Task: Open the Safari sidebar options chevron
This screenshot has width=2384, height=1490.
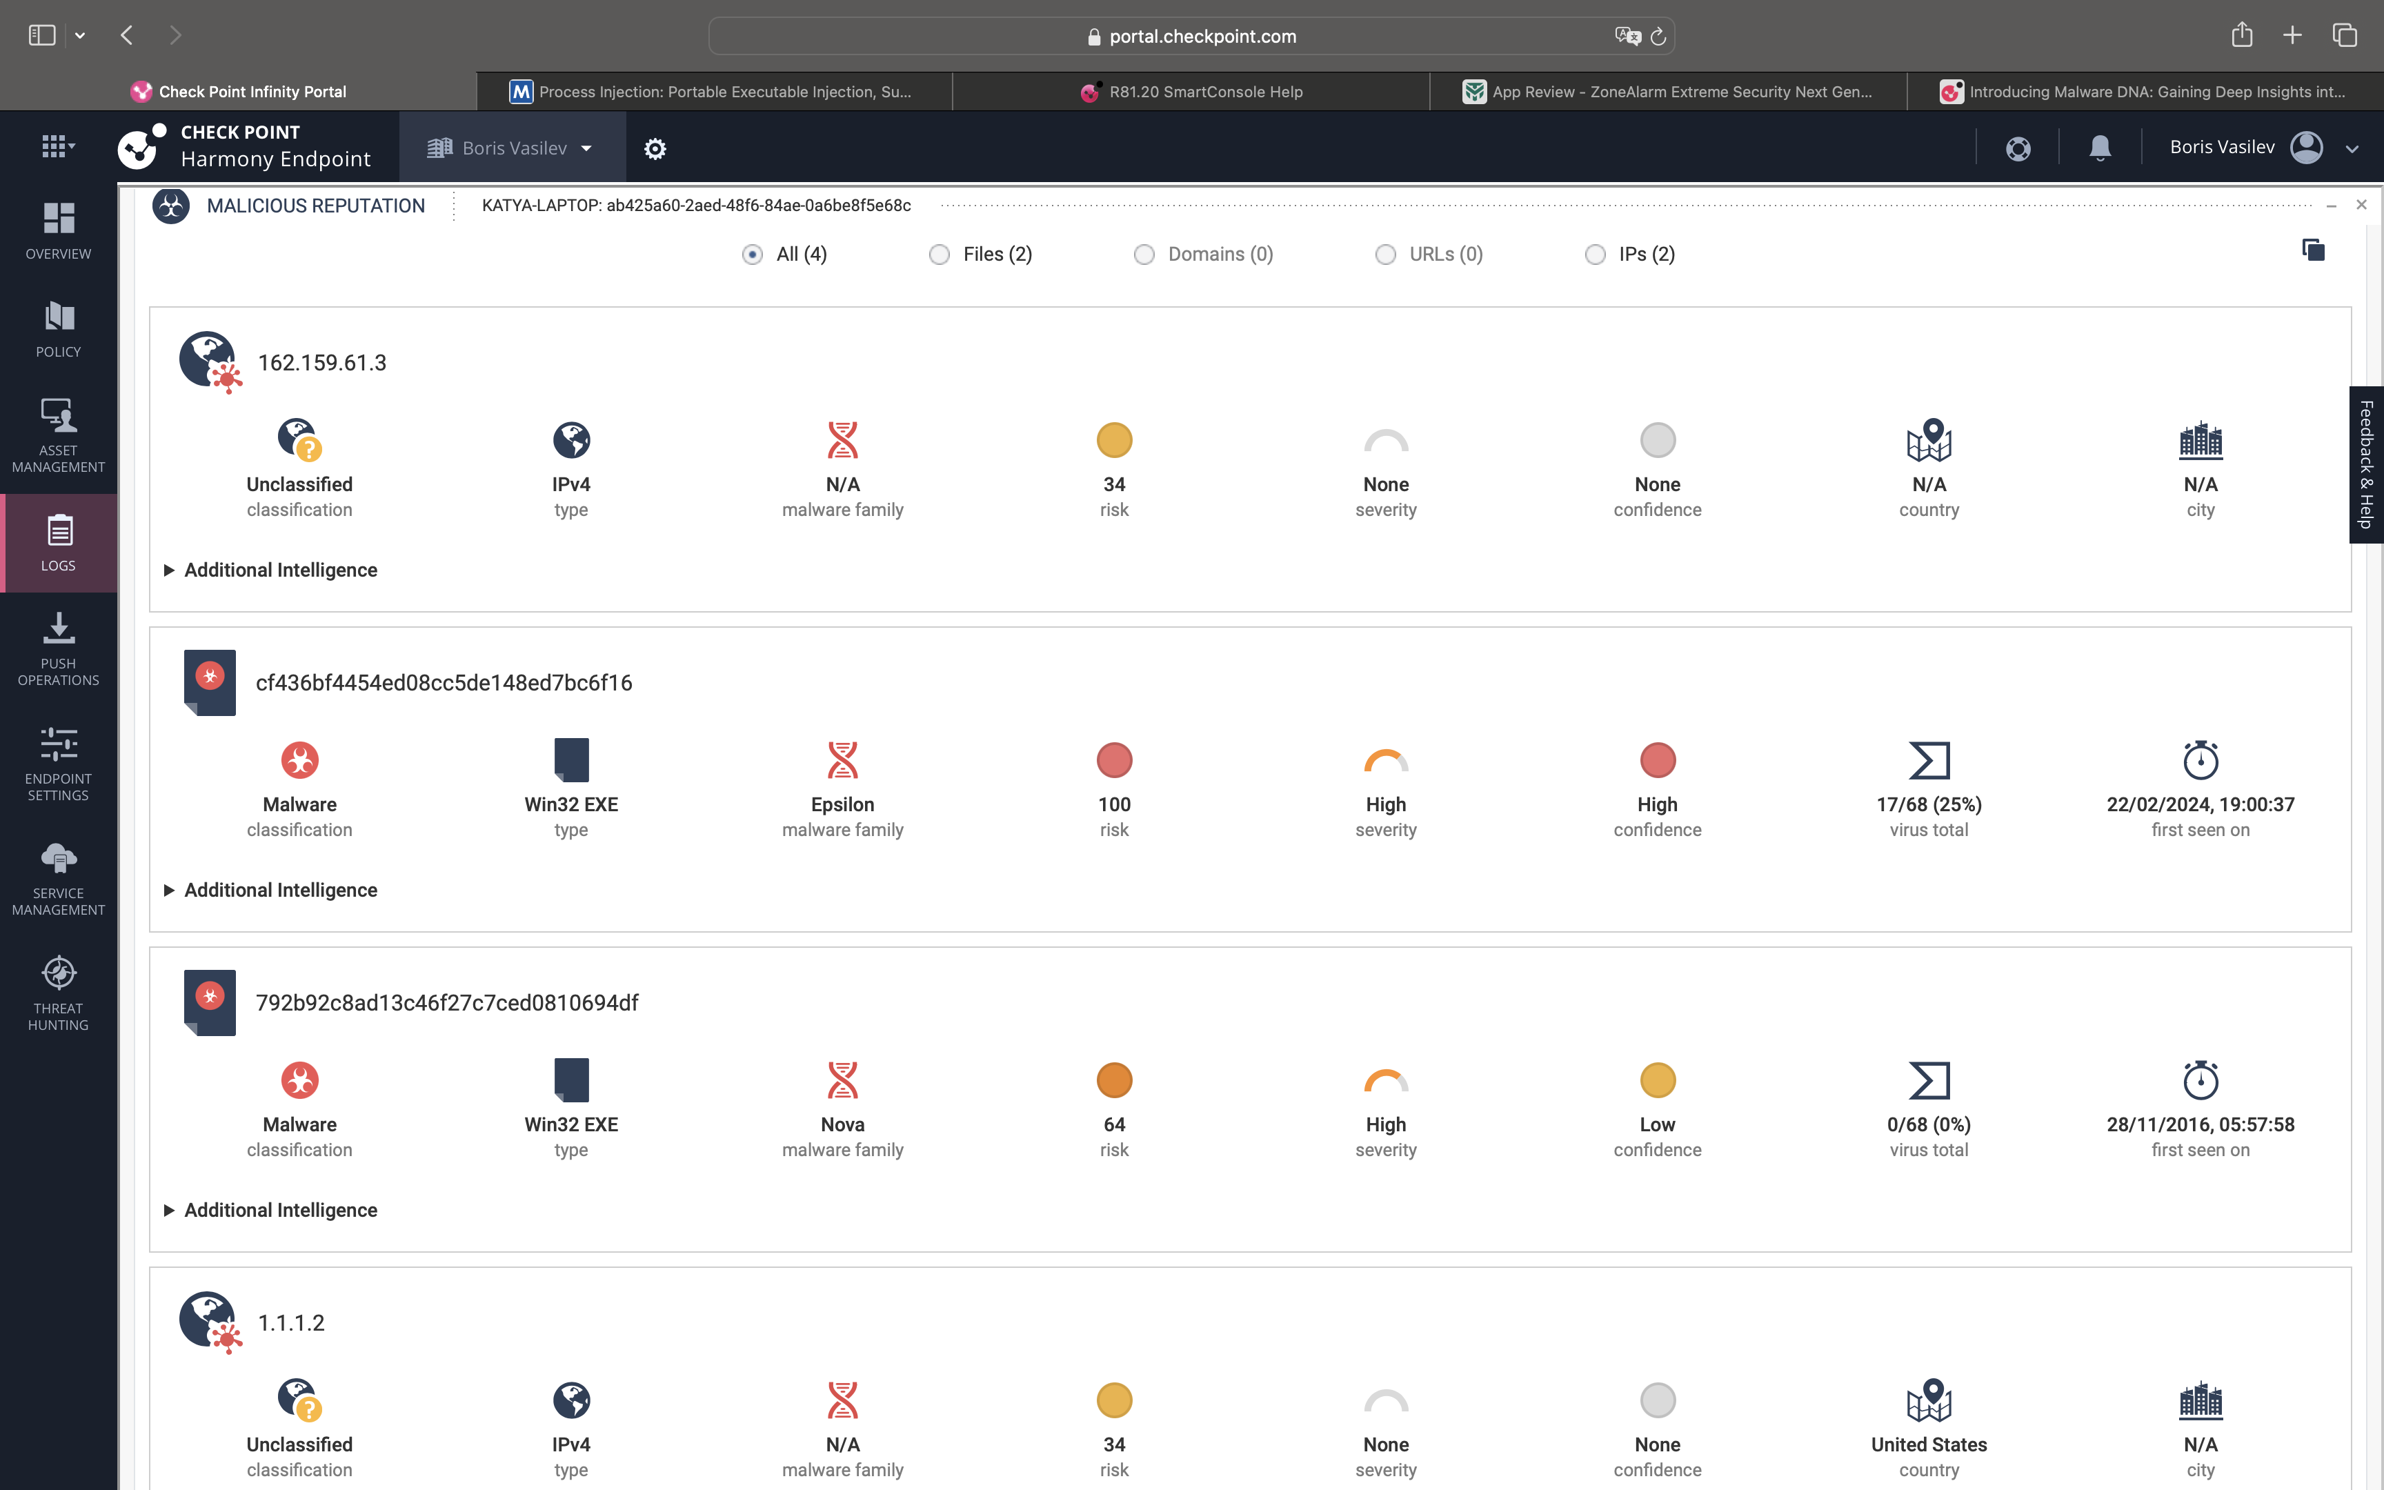Action: (80, 35)
